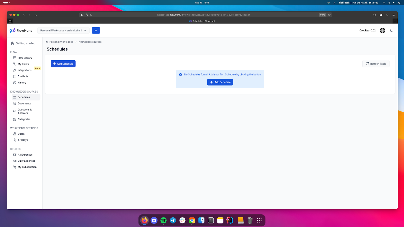Viewport: 404px width, 227px height.
Task: Open Flow Library in the sidebar
Action: click(x=25, y=58)
